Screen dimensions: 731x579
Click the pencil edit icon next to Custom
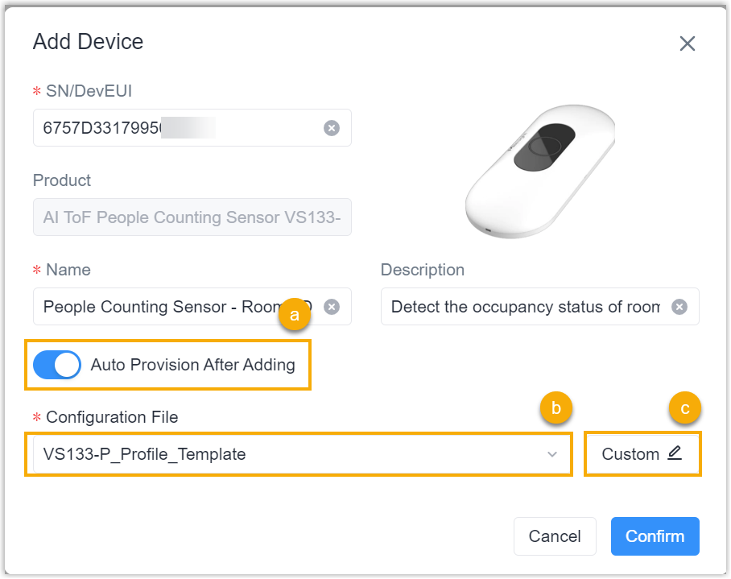coord(676,453)
